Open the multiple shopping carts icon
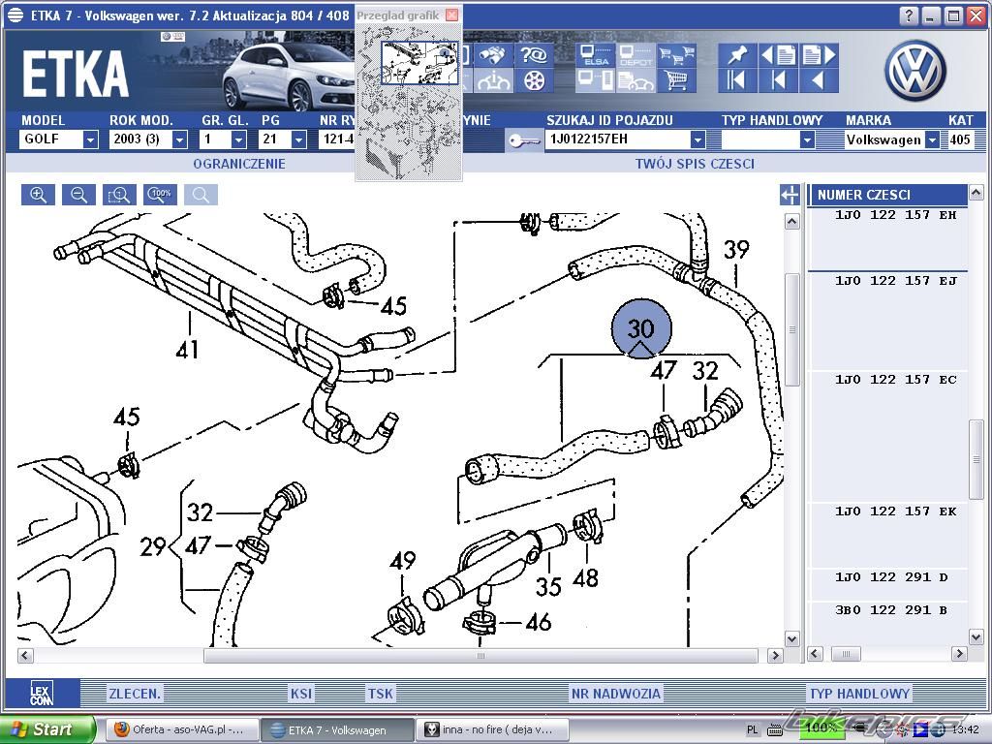Viewport: 992px width, 744px height. [677, 55]
